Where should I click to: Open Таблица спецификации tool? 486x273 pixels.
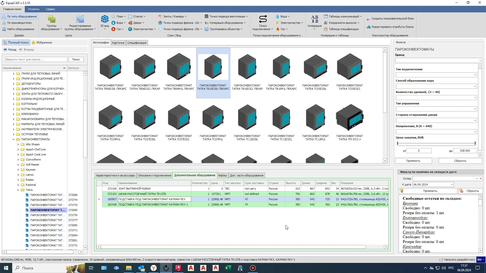[x=341, y=29]
